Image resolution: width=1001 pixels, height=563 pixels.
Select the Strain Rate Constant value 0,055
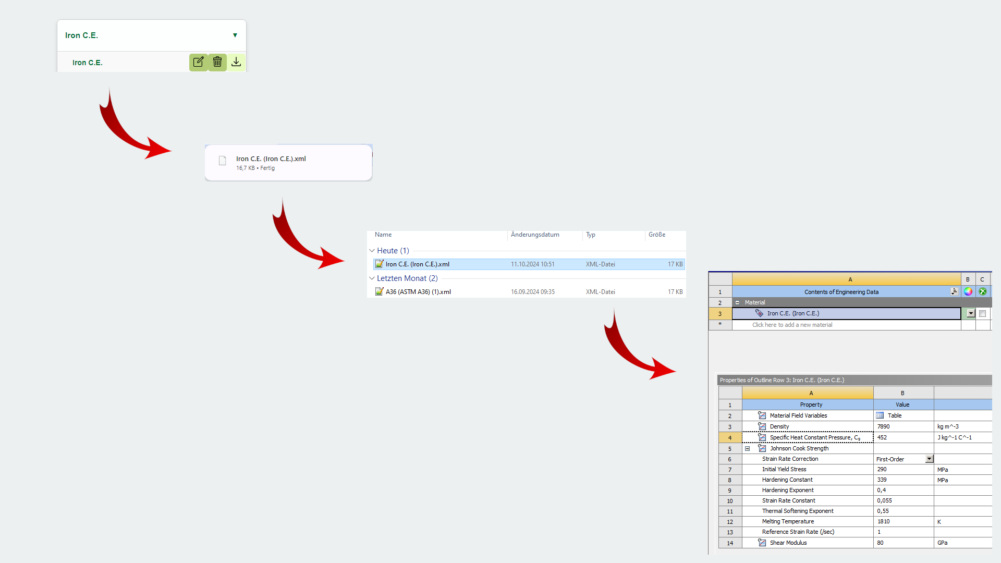[x=904, y=501]
